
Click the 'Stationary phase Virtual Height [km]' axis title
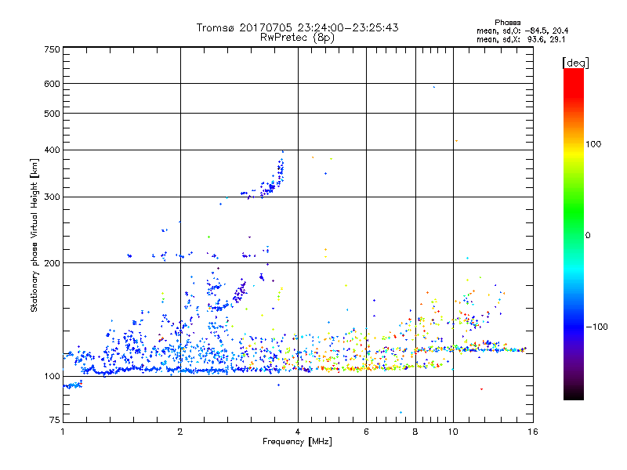pos(34,235)
